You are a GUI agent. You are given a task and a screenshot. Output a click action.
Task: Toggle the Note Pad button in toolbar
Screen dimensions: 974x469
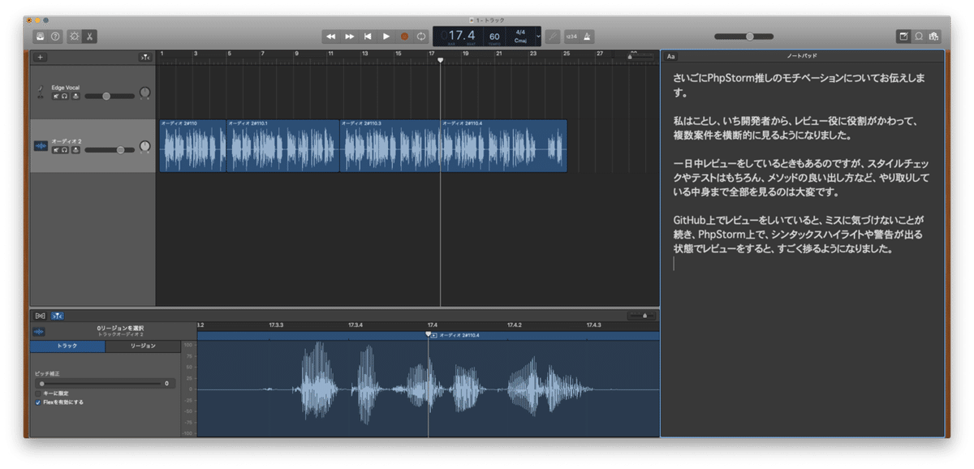(x=903, y=37)
